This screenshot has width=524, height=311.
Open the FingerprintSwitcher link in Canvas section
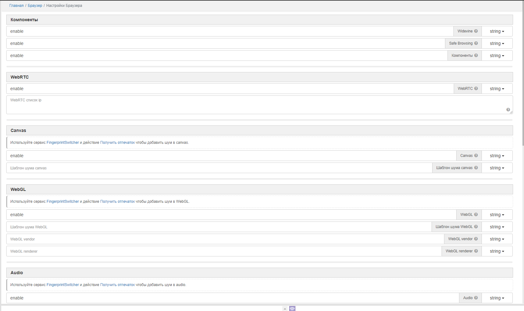(62, 142)
